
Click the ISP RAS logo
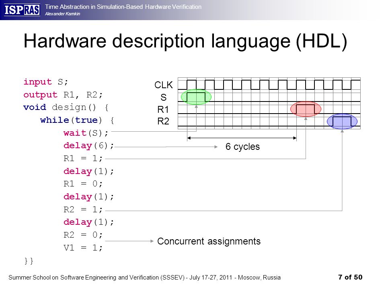coord(22,10)
